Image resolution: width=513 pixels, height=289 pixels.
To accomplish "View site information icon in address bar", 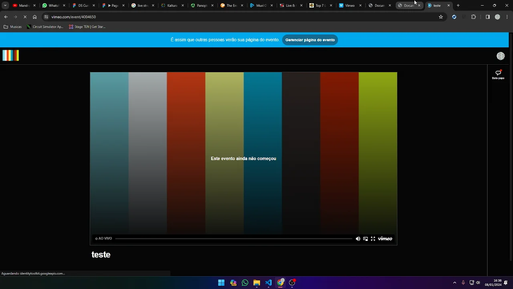I will tap(46, 17).
